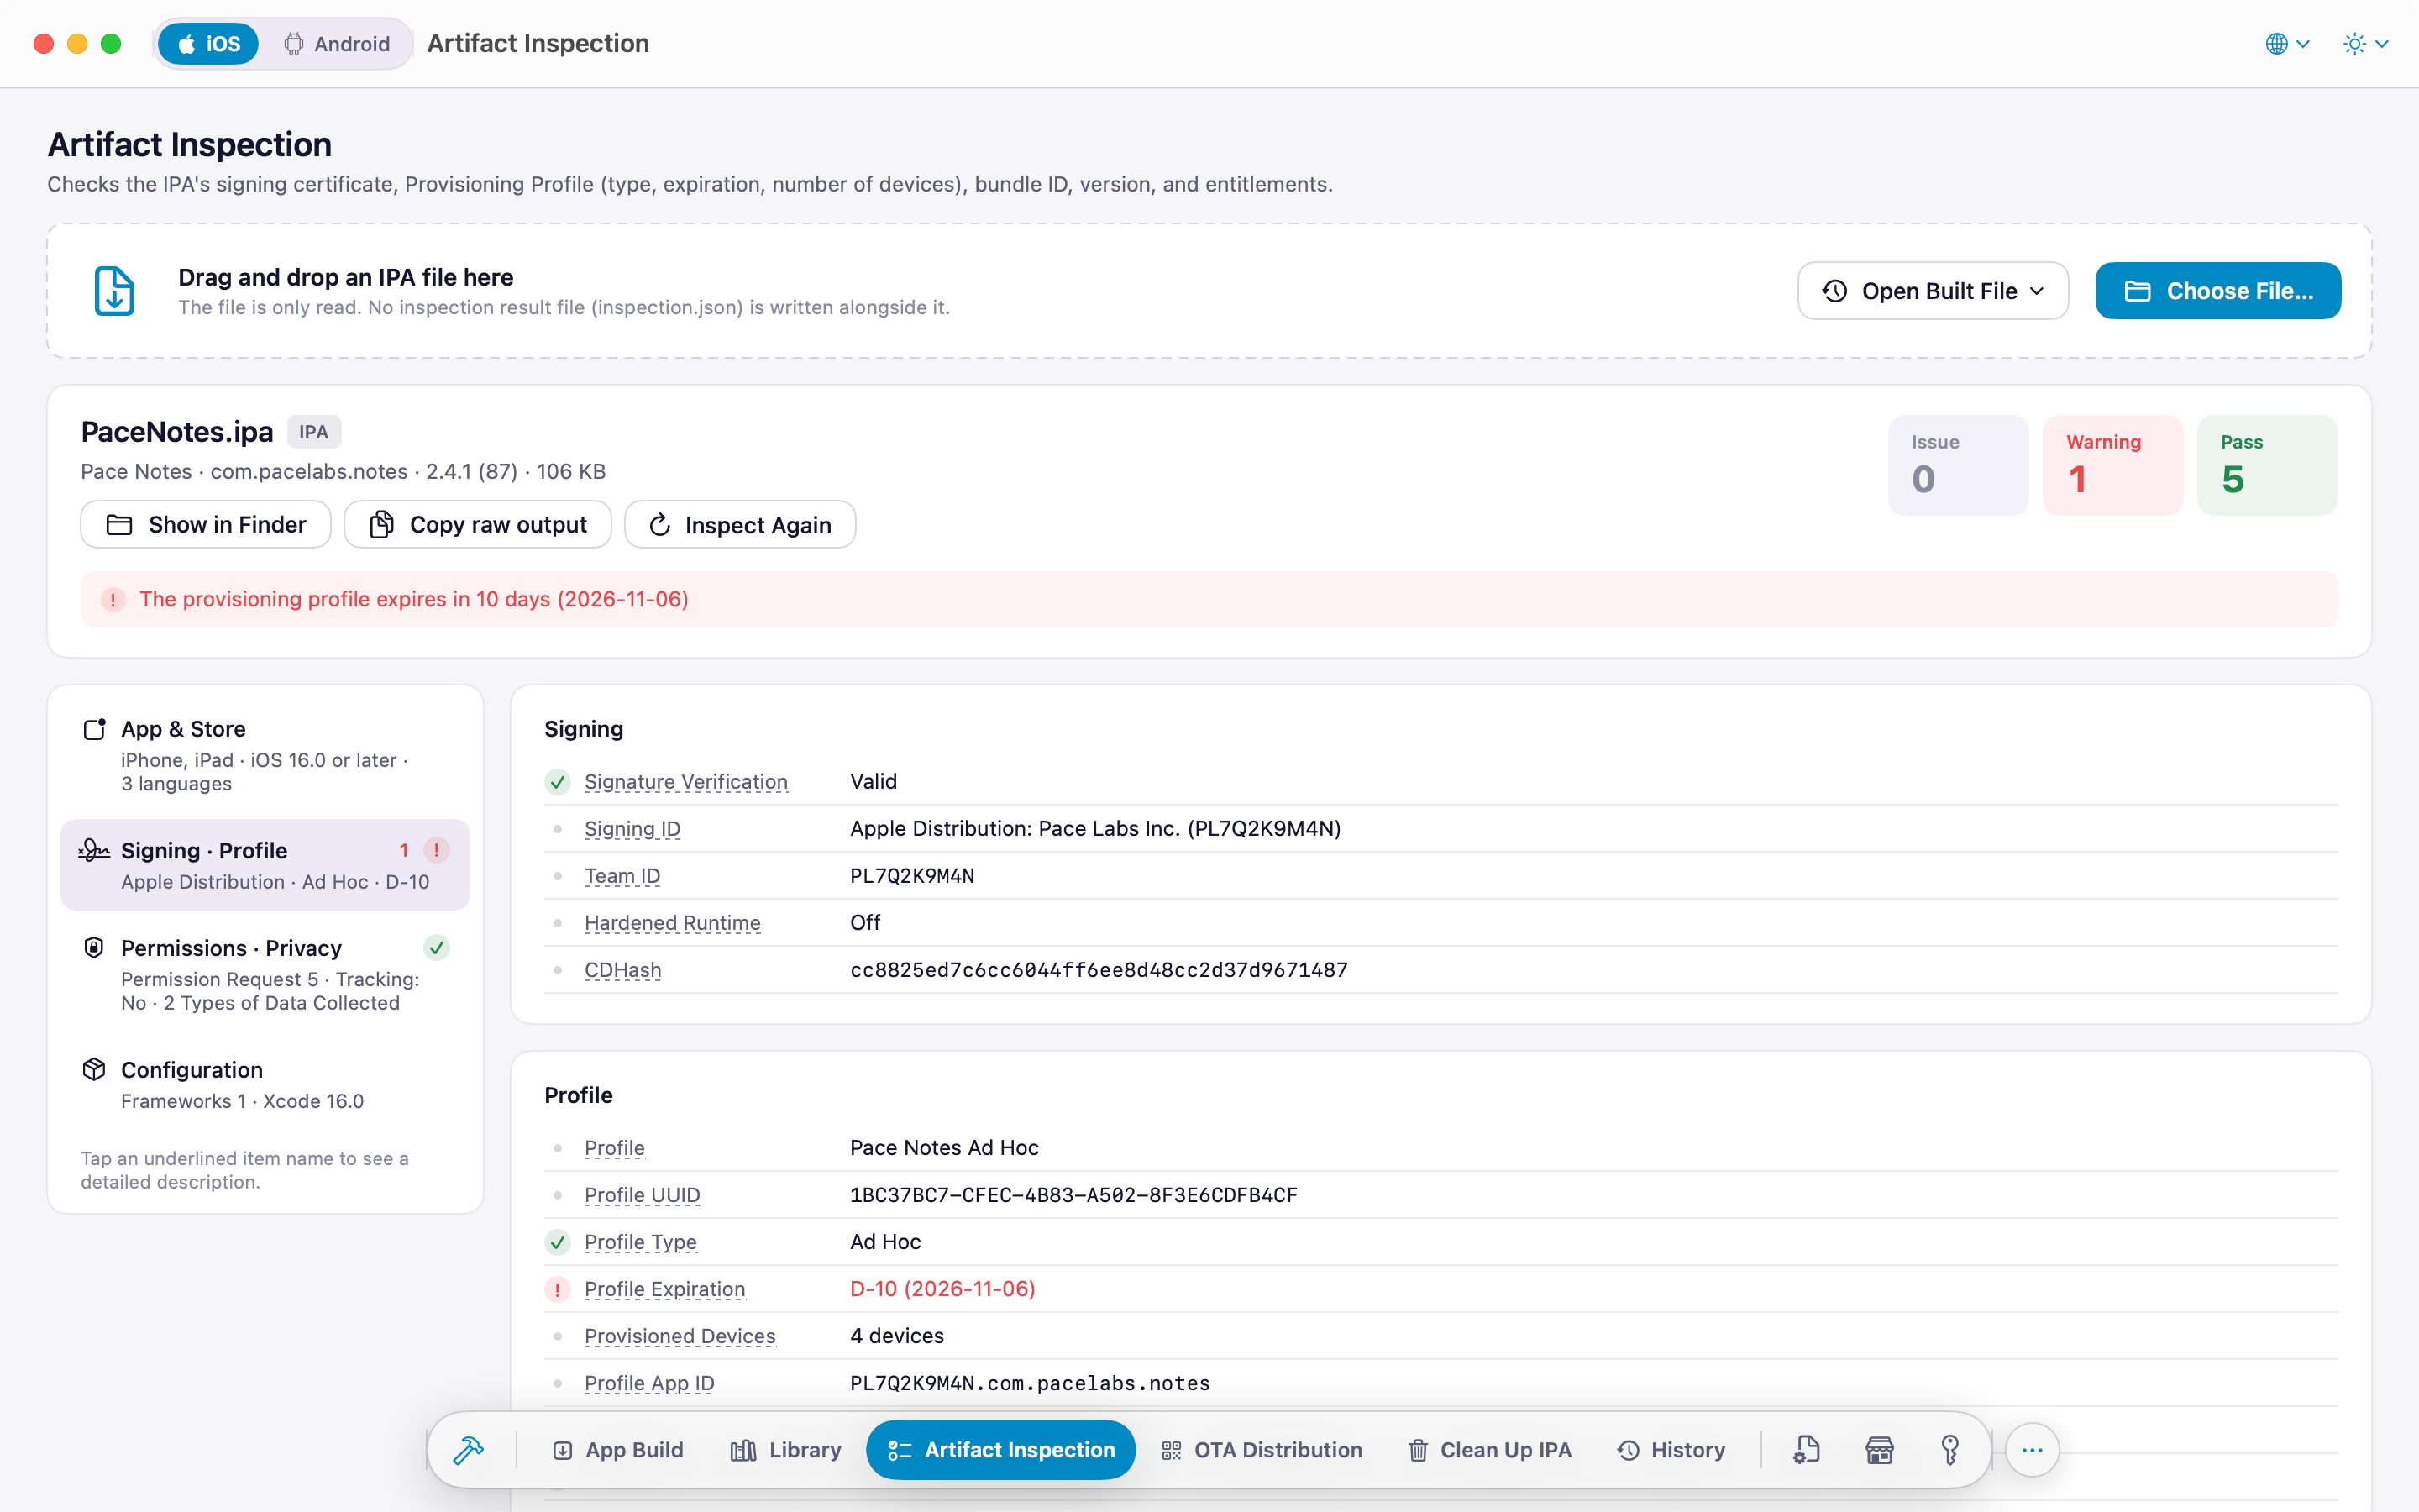Click the Provisioned Devices label
This screenshot has width=2419, height=1512.
(680, 1336)
